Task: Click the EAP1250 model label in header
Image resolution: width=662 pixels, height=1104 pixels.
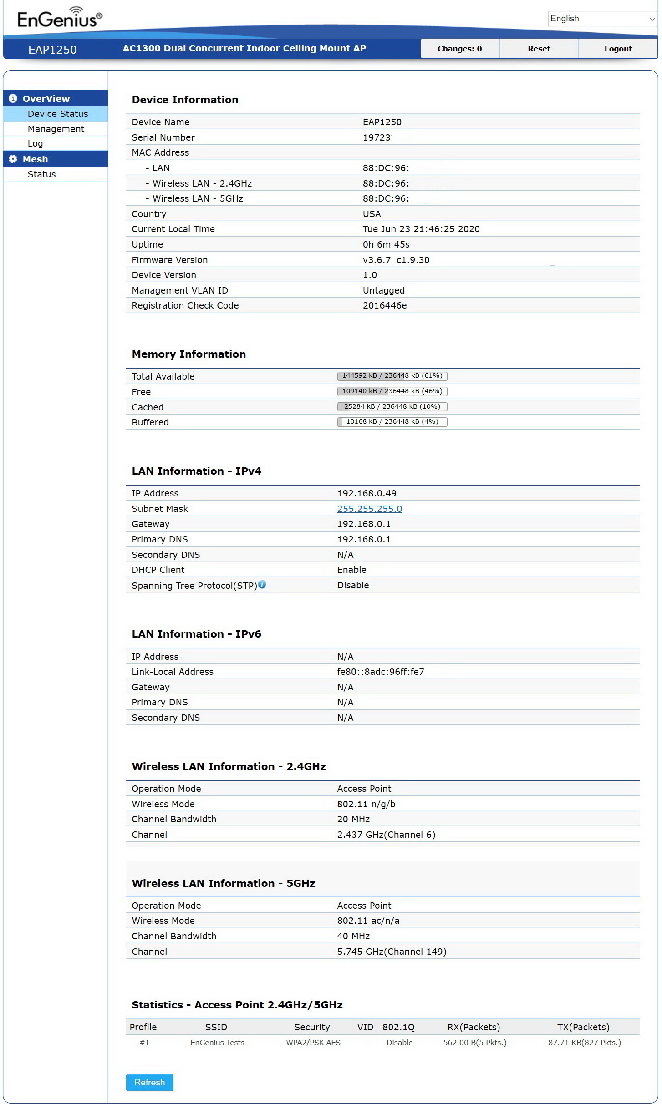Action: pos(52,50)
